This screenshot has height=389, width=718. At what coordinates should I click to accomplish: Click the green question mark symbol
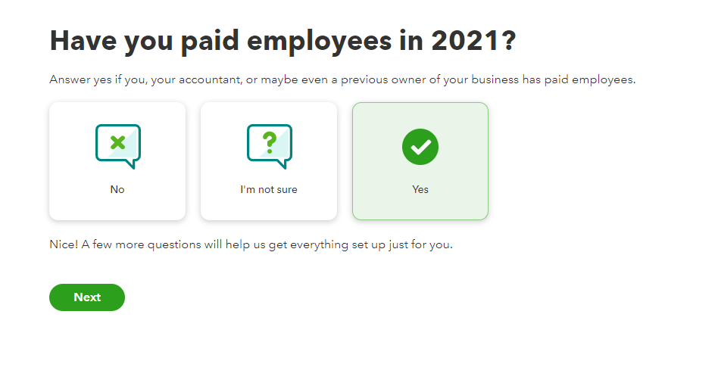[269, 142]
